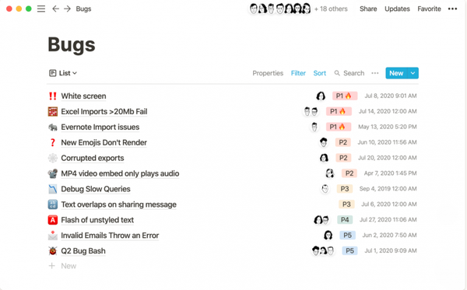Open the sidebar hamburger menu
This screenshot has width=467, height=290.
(41, 9)
